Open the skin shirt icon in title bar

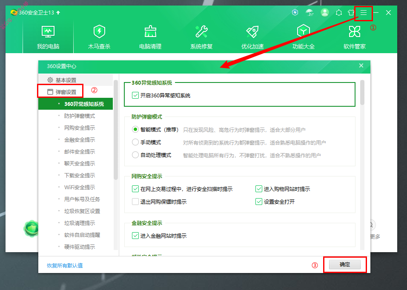click(351, 12)
